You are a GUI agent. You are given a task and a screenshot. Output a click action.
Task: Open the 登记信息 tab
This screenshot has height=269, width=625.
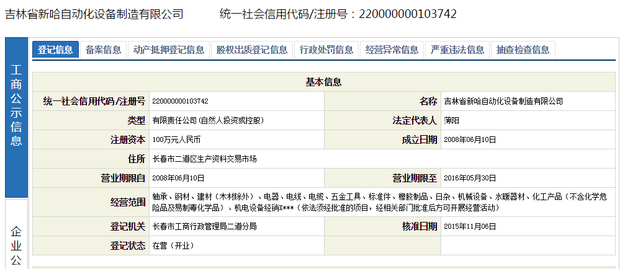[55, 50]
